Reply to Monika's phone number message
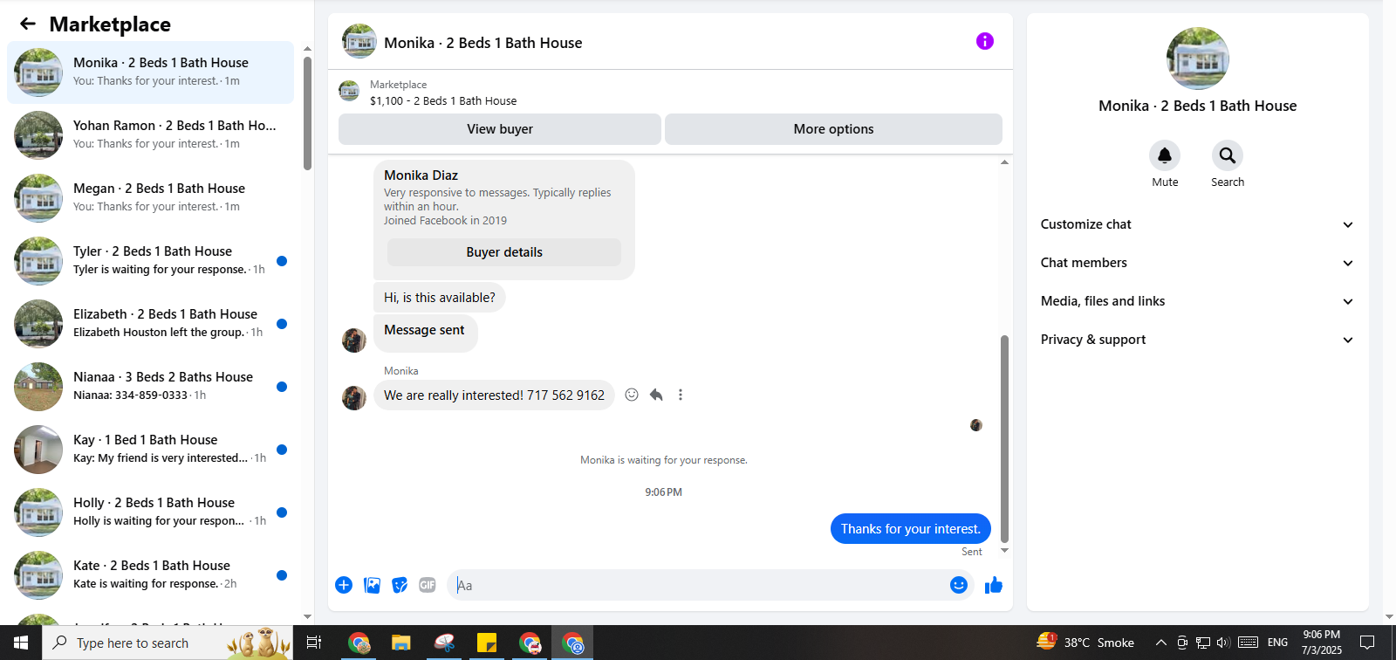Viewport: 1396px width, 660px height. (656, 395)
